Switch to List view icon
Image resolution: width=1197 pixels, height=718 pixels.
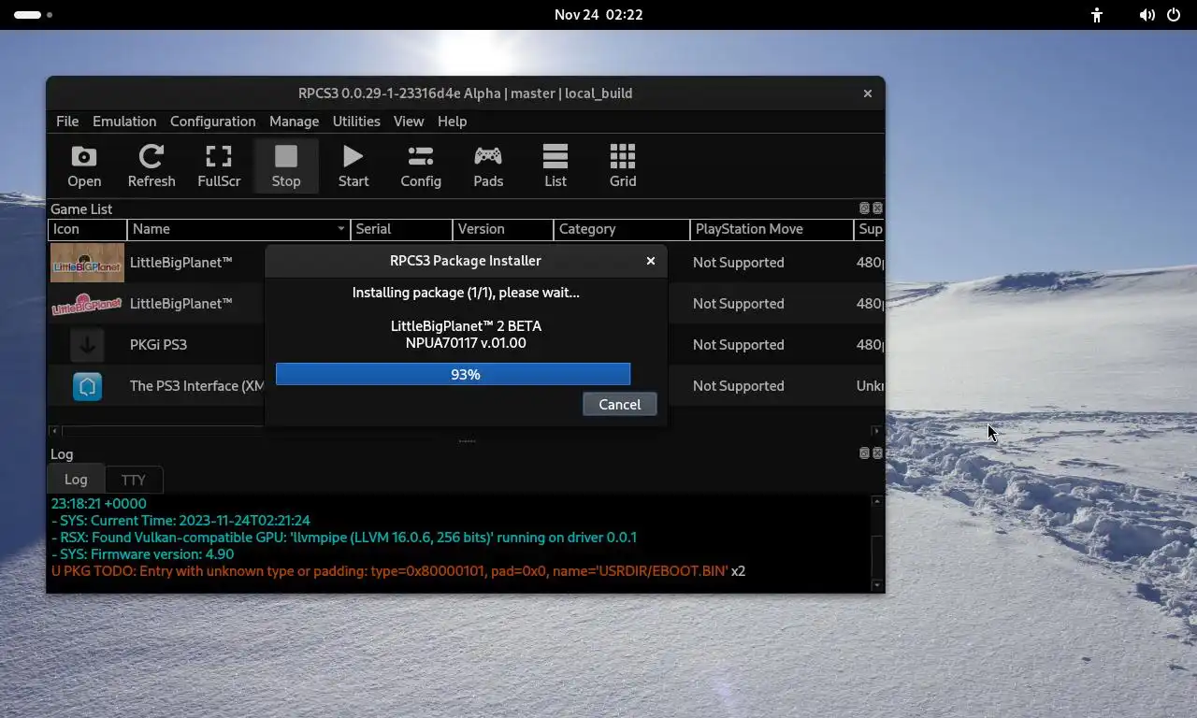(555, 166)
